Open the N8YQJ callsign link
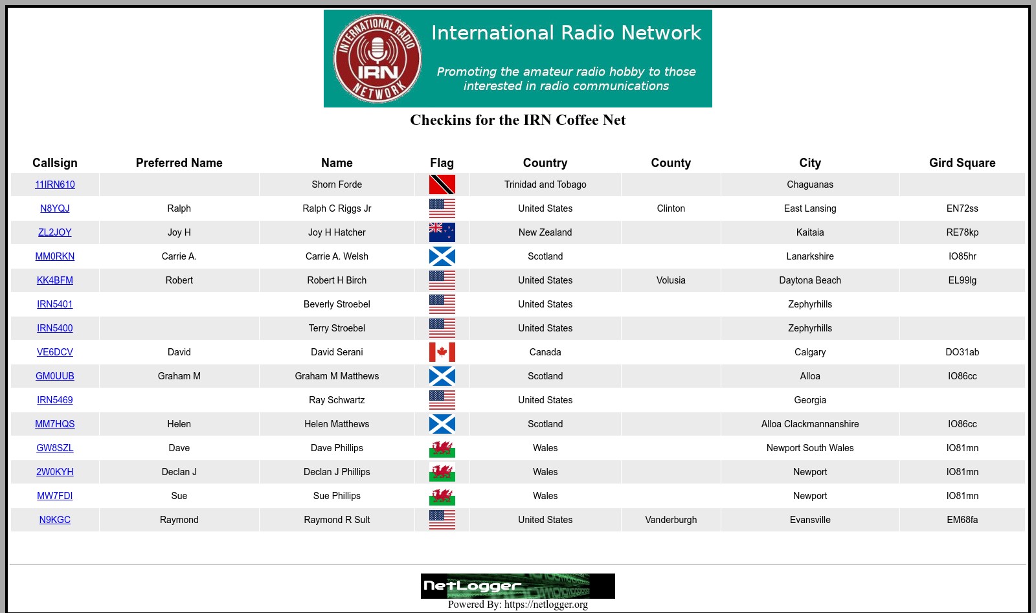 click(55, 208)
